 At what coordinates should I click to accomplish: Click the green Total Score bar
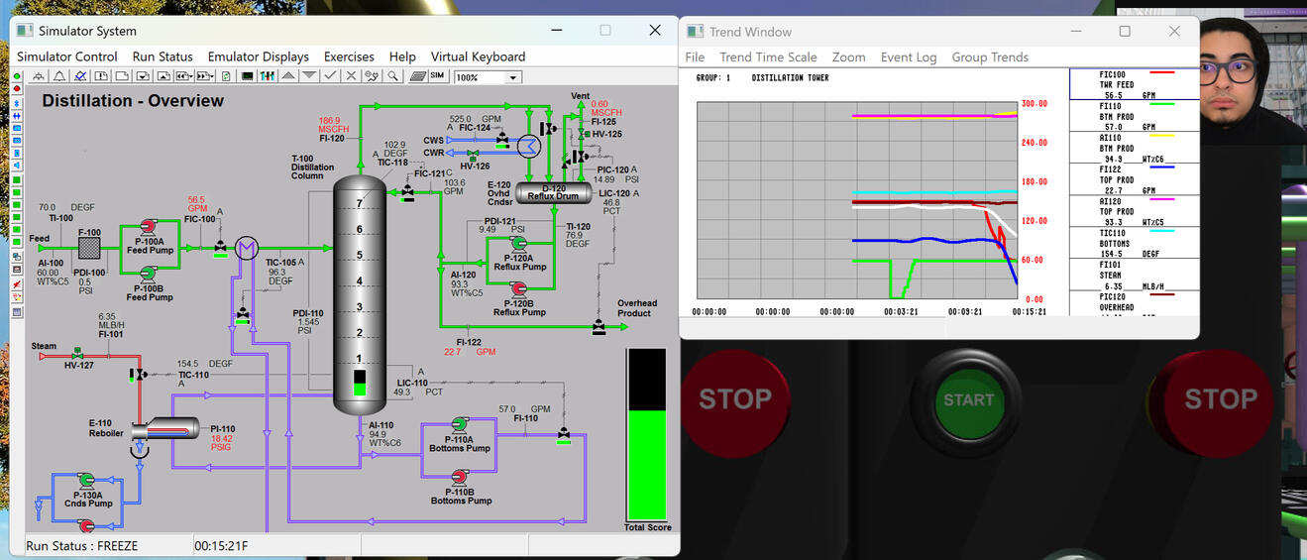647,464
